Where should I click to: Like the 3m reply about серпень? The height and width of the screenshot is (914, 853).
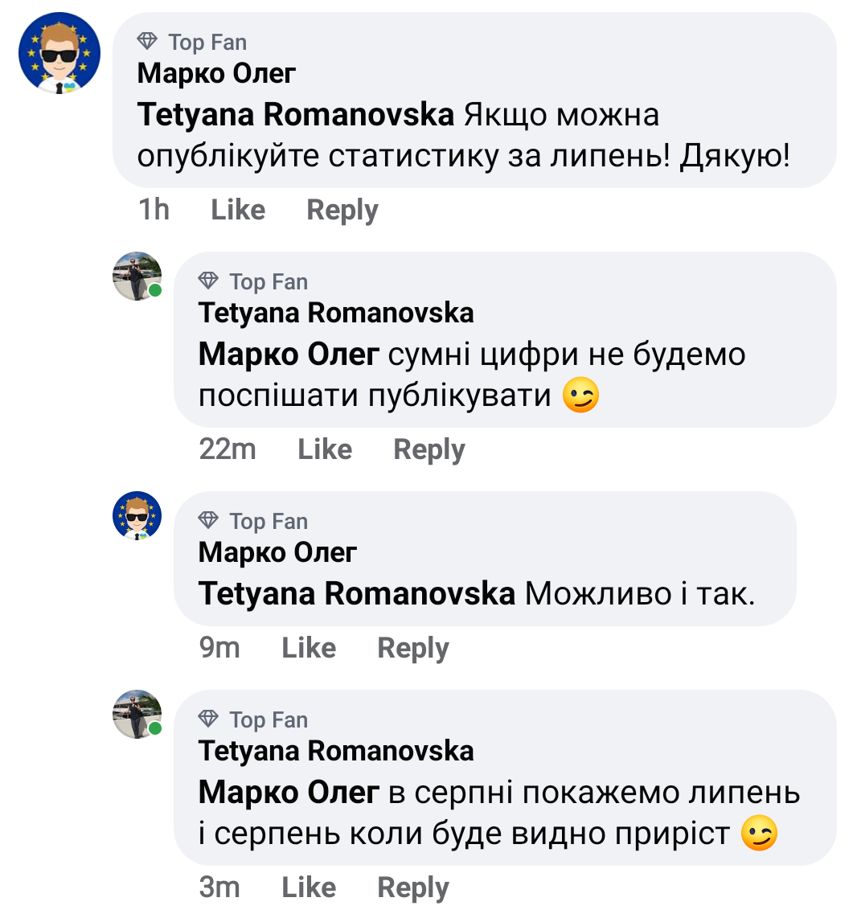click(x=309, y=887)
